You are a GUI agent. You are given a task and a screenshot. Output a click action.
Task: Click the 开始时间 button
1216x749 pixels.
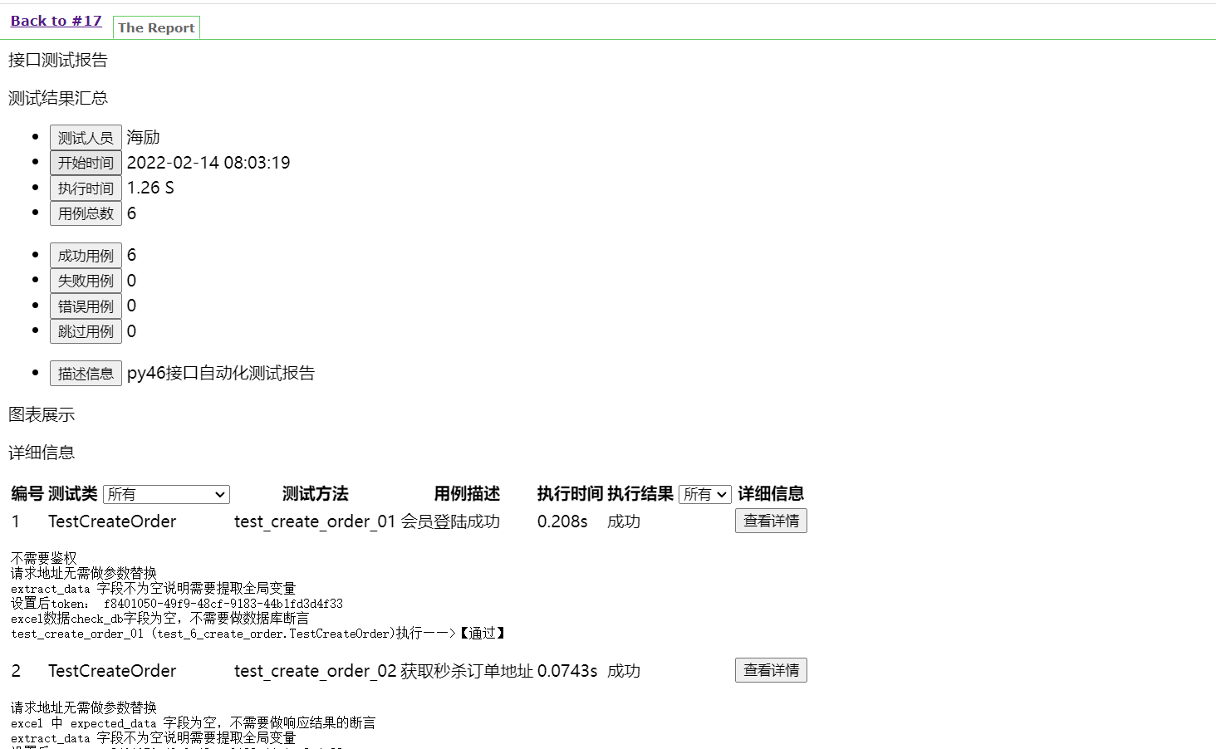click(86, 163)
